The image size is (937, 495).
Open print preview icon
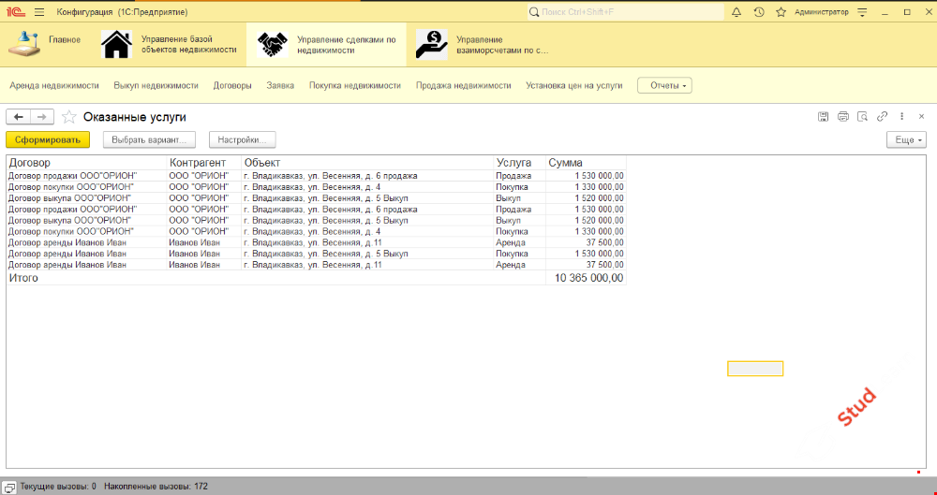tap(862, 117)
